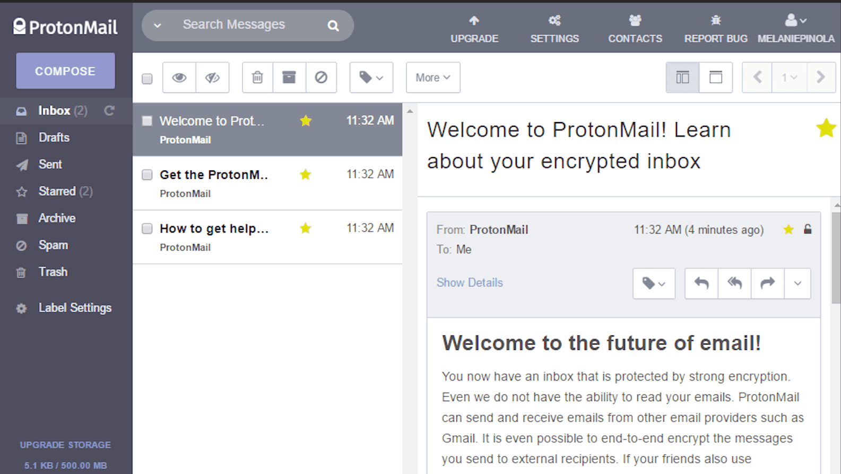This screenshot has width=841, height=474.
Task: Refresh inbox using the reload icon
Action: (x=109, y=110)
